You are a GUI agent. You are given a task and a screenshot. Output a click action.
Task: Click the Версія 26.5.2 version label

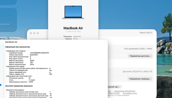click(146, 33)
